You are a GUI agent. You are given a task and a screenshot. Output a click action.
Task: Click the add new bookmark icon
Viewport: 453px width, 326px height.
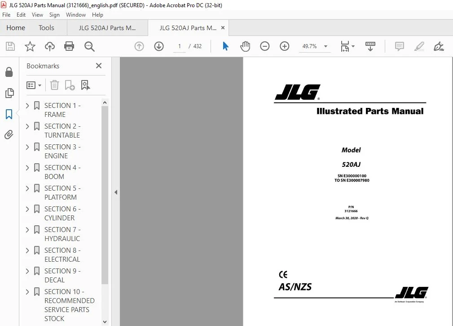70,85
